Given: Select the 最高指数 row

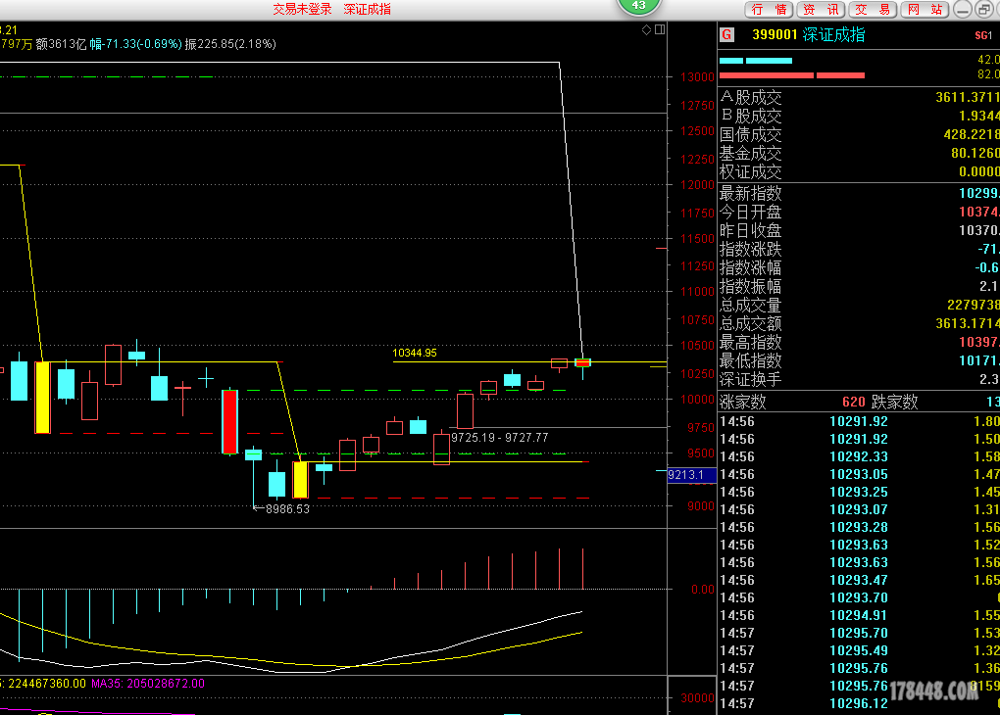Looking at the screenshot, I should coord(859,342).
